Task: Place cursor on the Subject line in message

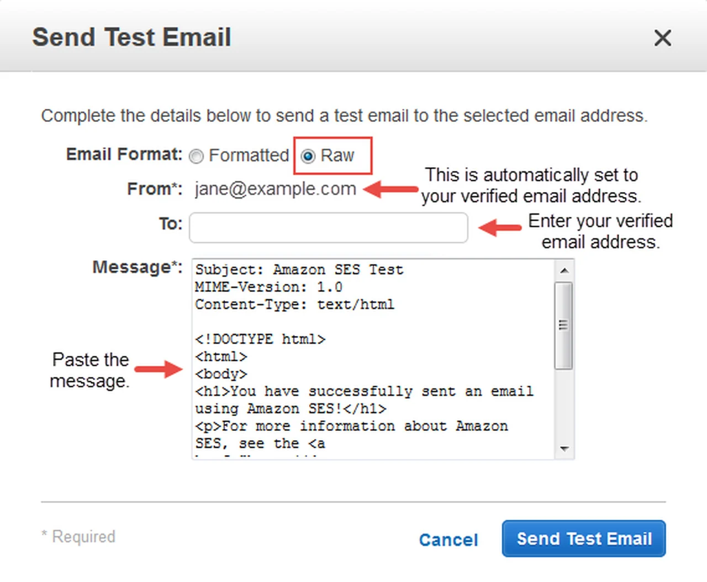Action: pos(299,270)
